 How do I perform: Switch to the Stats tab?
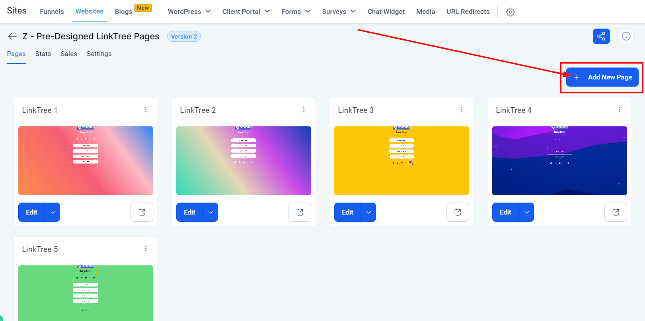coord(43,54)
